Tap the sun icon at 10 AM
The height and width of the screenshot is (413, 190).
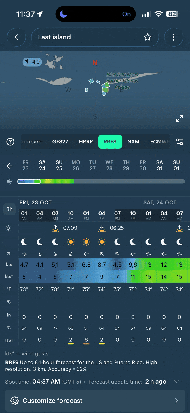71,242
